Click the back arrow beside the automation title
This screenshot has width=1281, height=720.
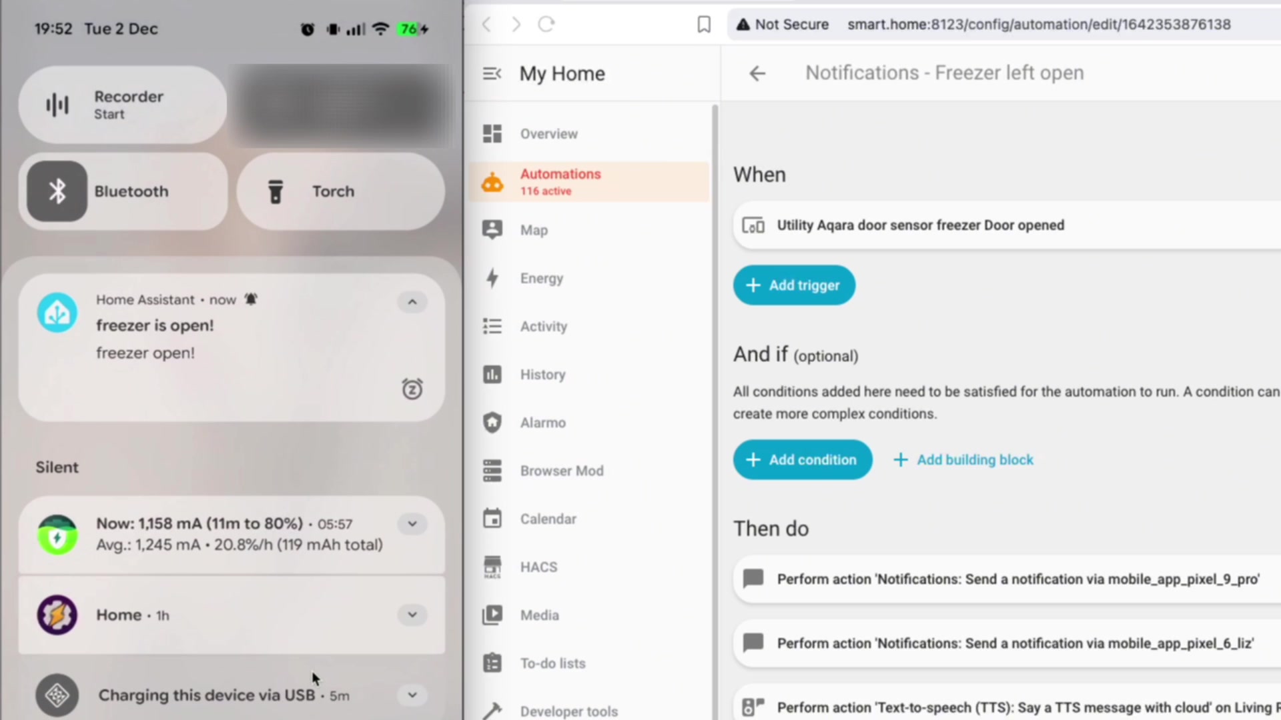coord(757,73)
